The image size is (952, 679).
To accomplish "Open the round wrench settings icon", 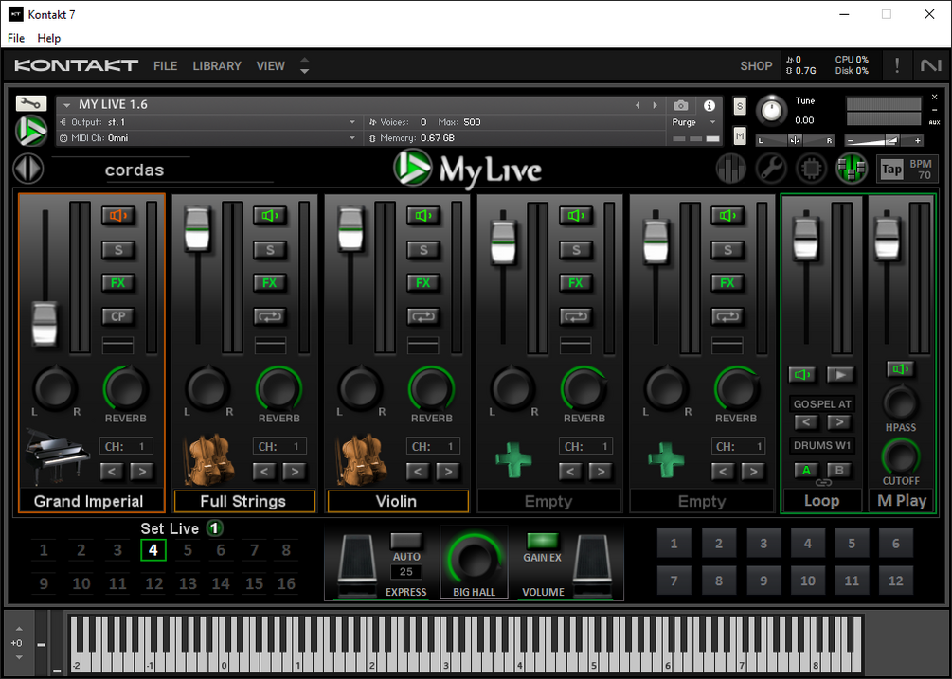I will (x=771, y=168).
